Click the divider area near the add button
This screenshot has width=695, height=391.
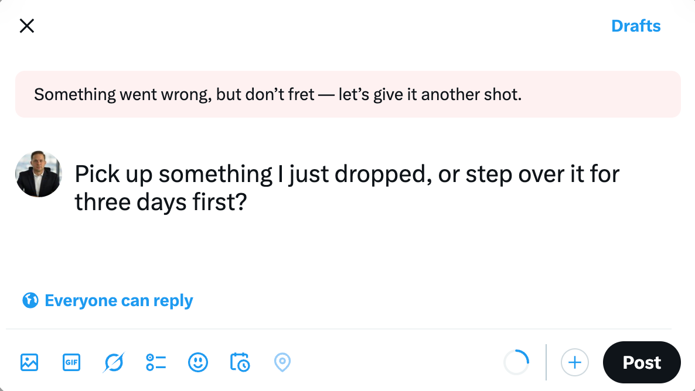[546, 362]
